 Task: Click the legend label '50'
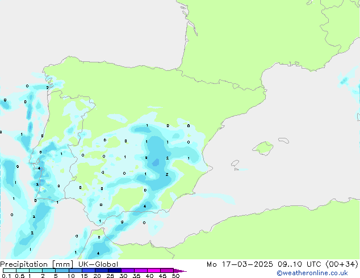(x=175, y=276)
